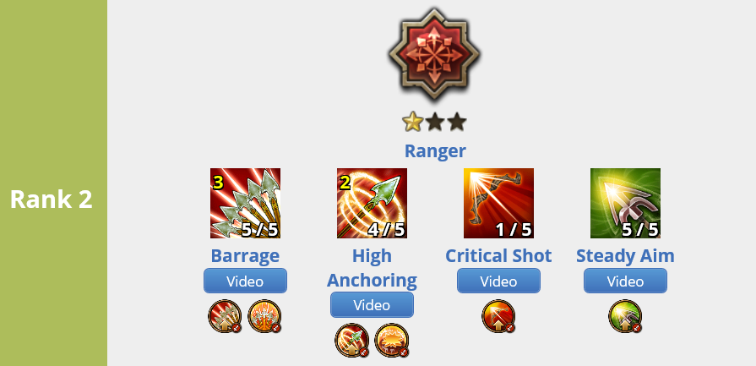Click the circle star rating below emblem

[x=434, y=122]
